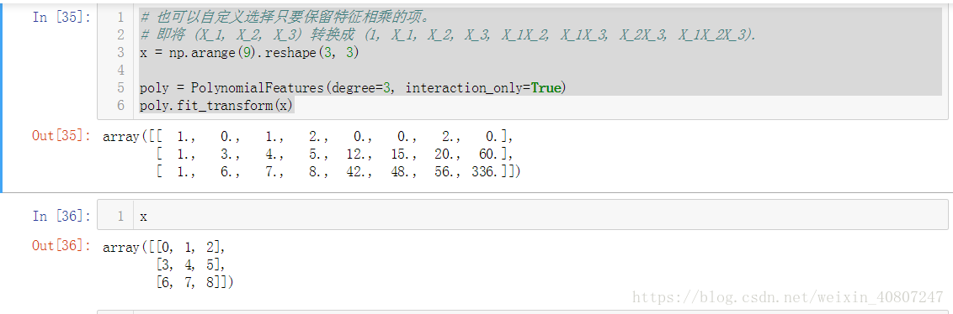
Task: Place cursor in the PolynomialFeatures code line
Action: tap(353, 88)
